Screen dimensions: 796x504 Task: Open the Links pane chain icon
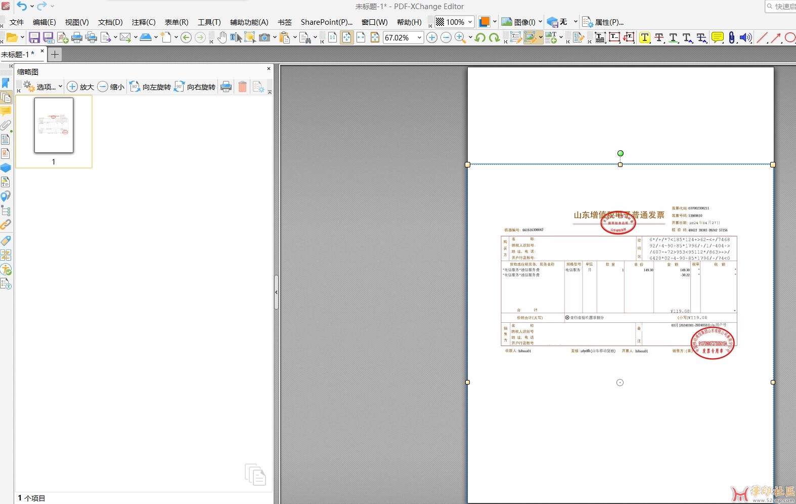(6, 224)
